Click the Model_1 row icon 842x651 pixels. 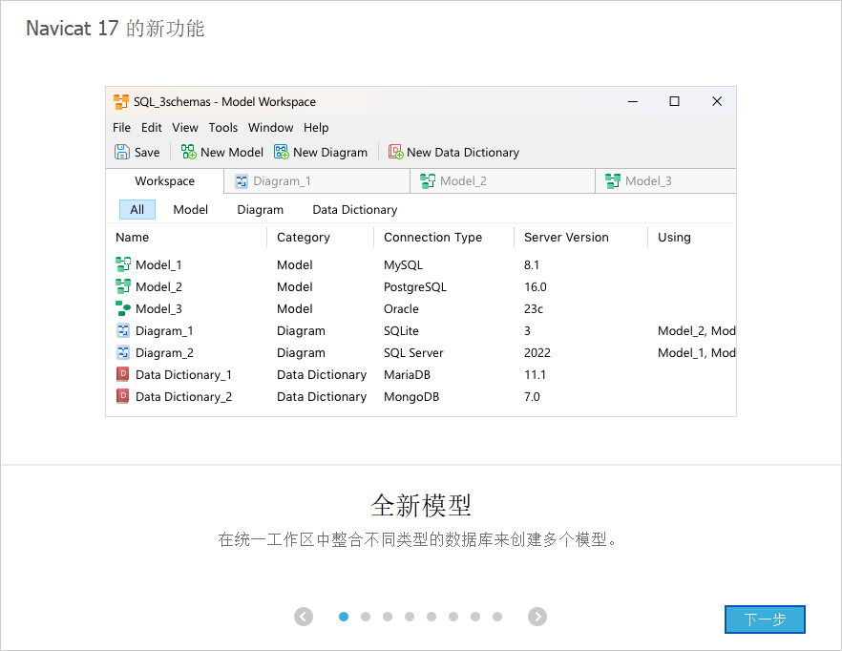[x=123, y=264]
